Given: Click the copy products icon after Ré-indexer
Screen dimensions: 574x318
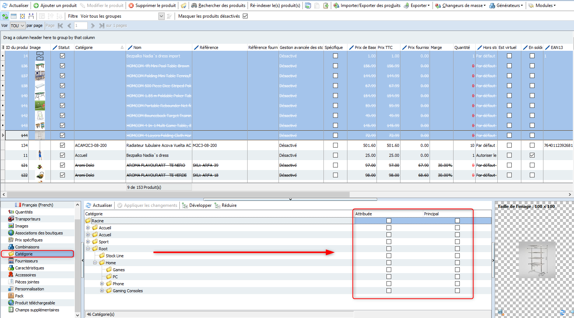Looking at the screenshot, I should pos(308,6).
